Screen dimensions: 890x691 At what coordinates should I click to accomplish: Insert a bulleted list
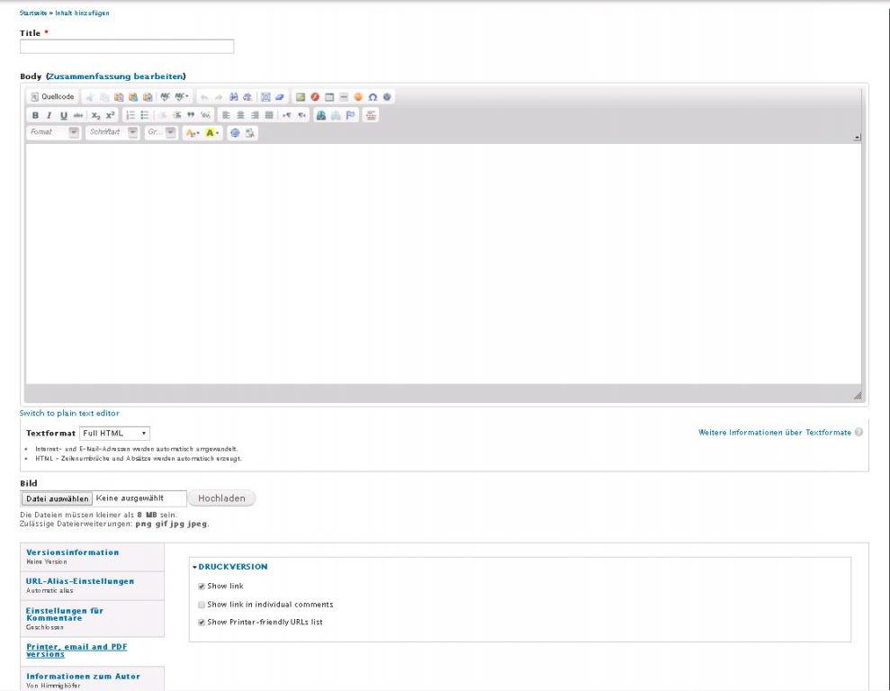144,115
